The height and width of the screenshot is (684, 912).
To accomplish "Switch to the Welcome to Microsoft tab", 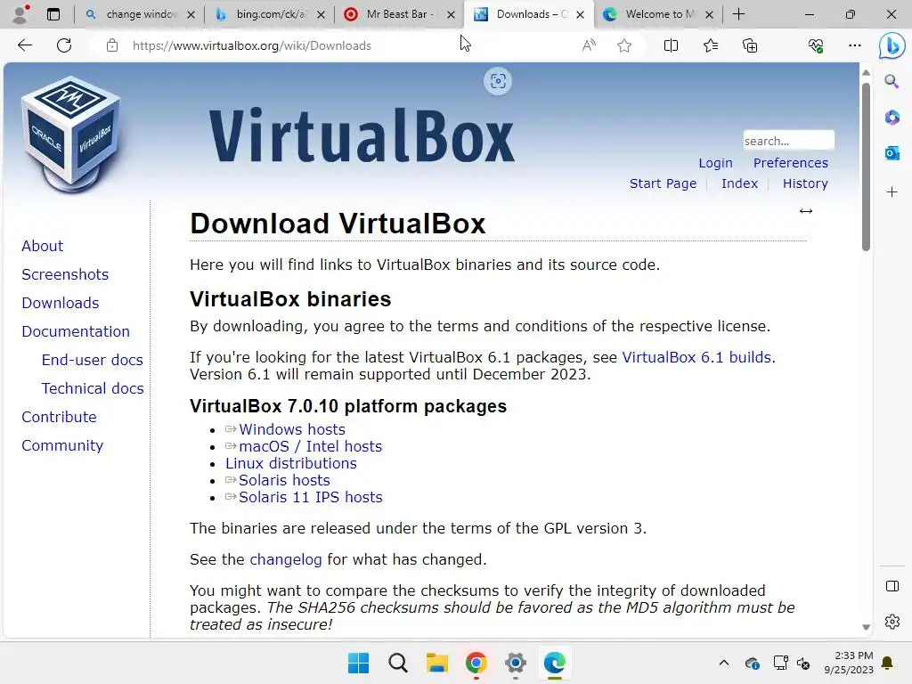I will coord(659,14).
